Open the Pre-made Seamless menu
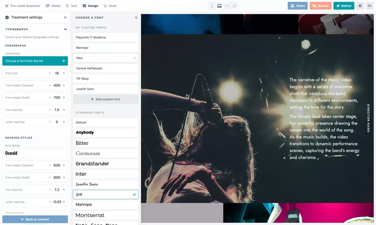 click(x=23, y=6)
